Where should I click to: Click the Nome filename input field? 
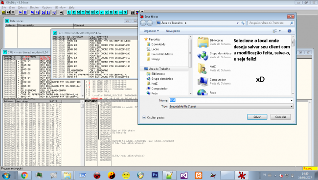click(x=231, y=100)
